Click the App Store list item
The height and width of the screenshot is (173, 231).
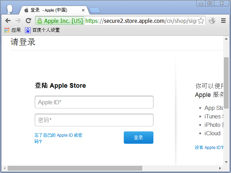pos(214,108)
